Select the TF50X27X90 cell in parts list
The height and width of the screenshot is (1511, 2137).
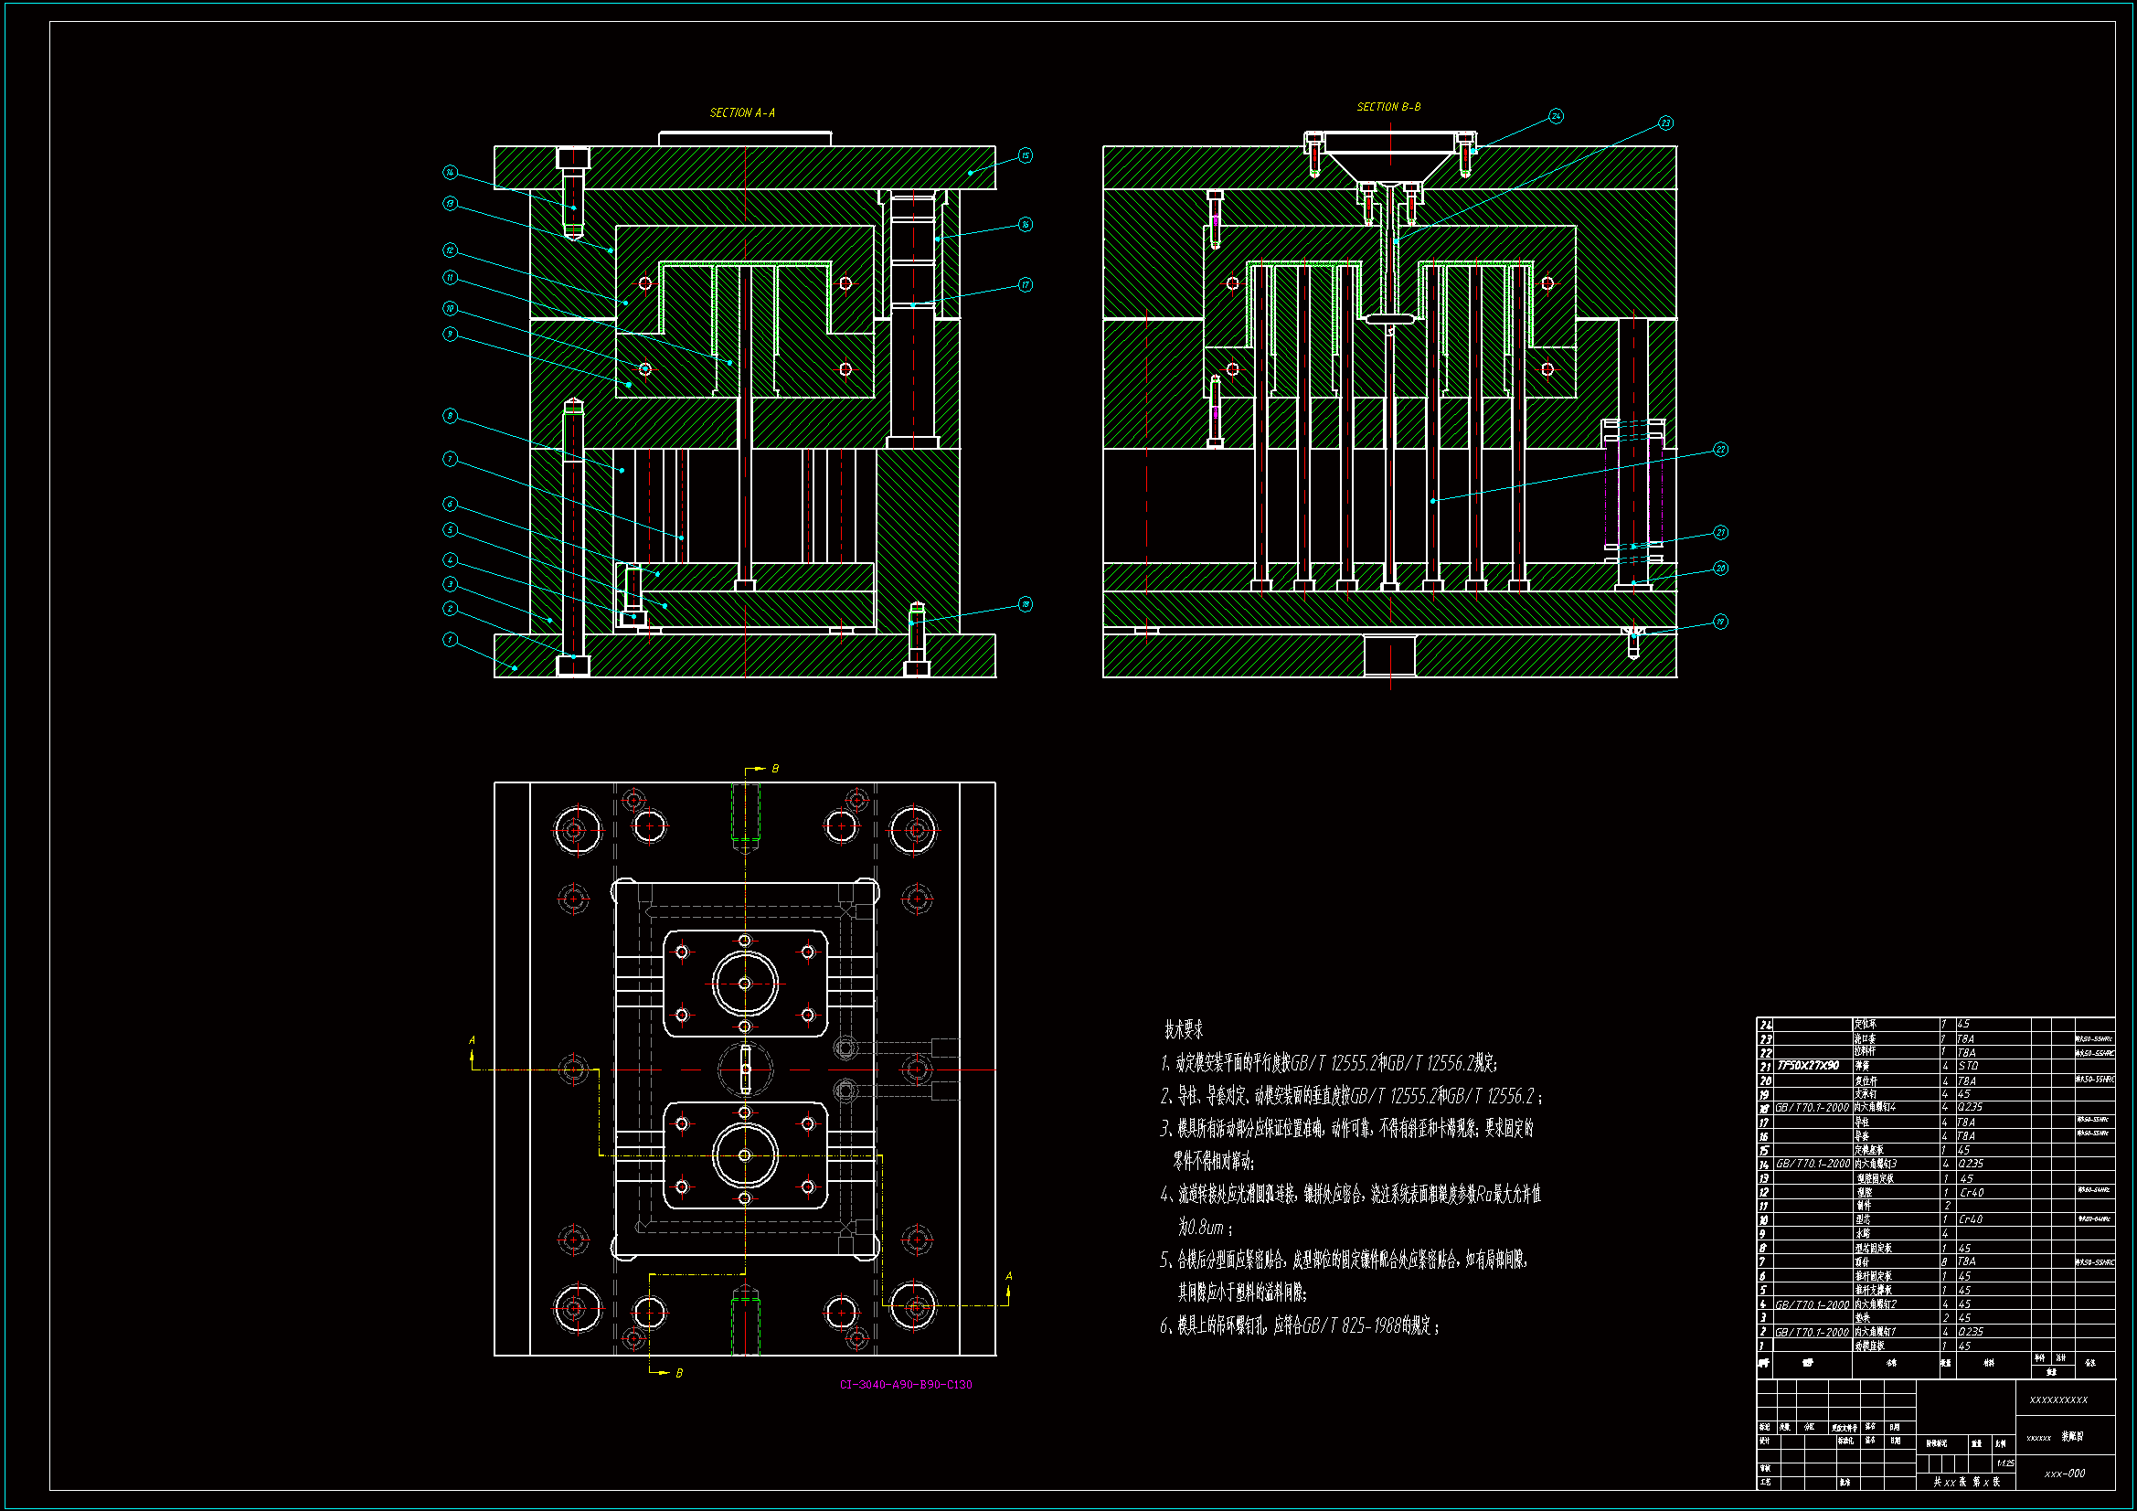[1808, 1066]
